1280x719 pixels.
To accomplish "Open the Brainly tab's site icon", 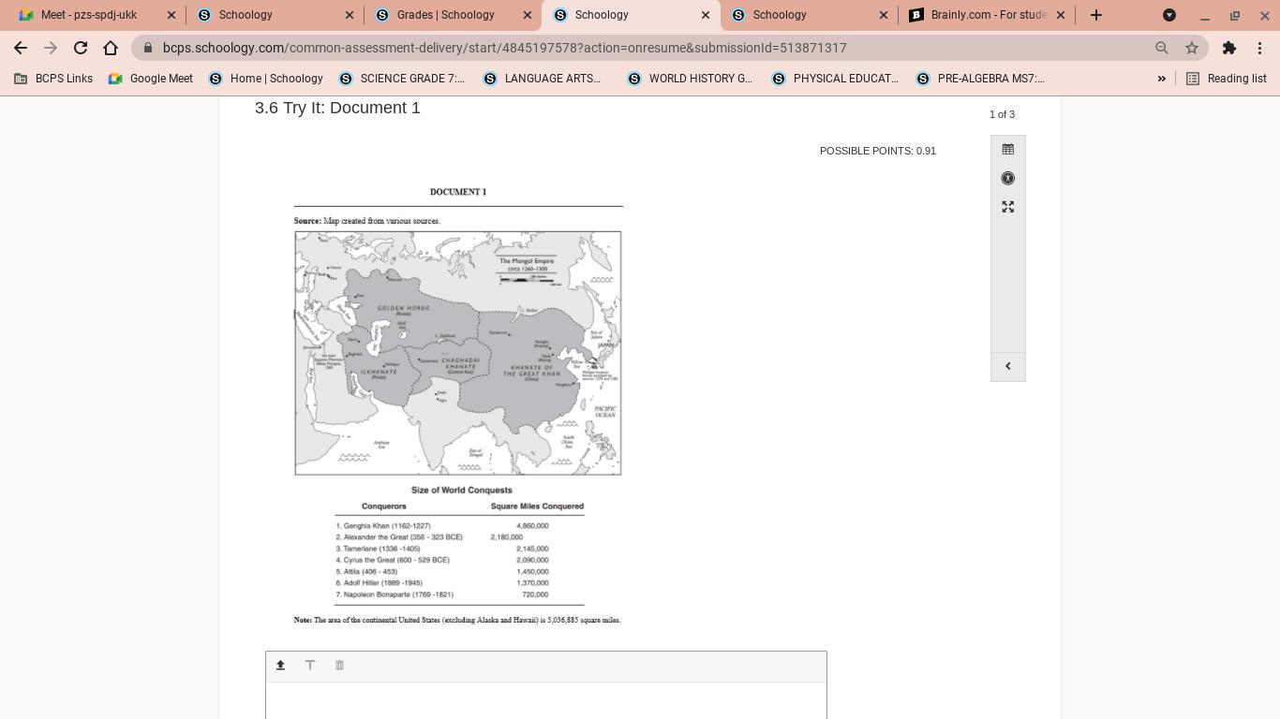I will 917,15.
